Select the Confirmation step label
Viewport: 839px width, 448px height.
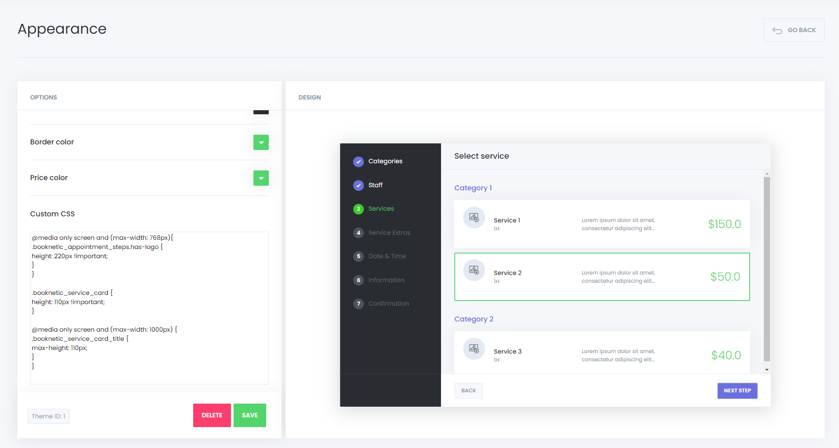389,304
